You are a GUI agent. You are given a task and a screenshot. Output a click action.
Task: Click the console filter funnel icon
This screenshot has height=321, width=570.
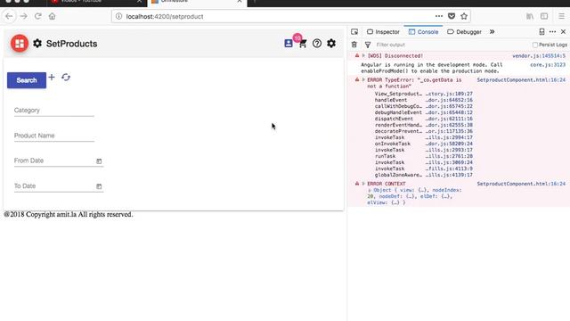click(x=368, y=45)
